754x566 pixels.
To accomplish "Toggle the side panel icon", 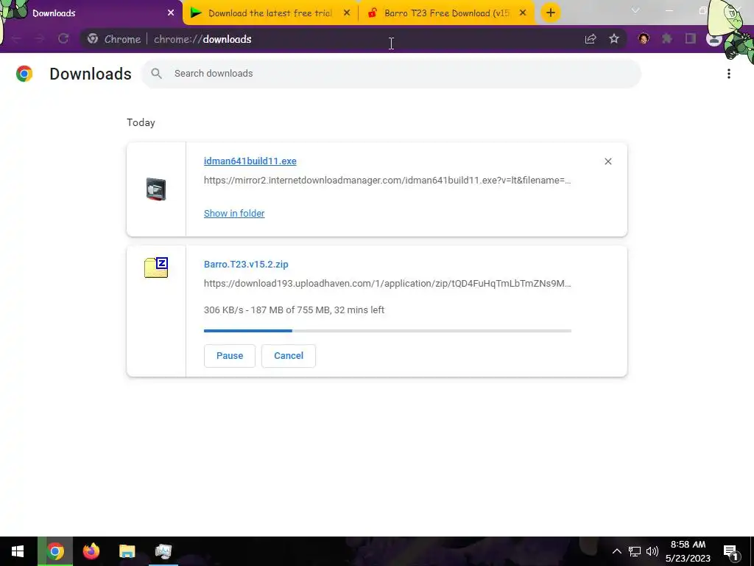I will coord(691,38).
